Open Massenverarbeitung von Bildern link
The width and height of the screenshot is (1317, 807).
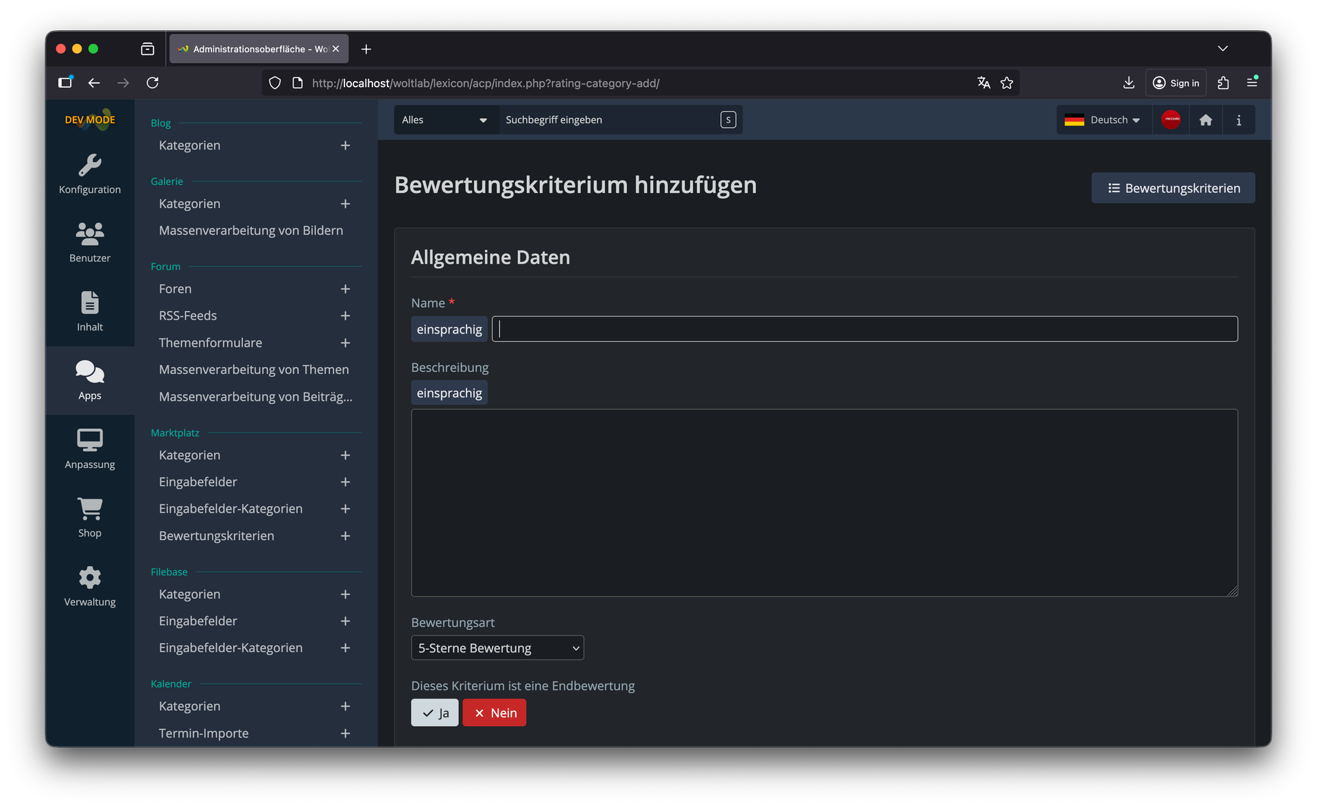pos(251,231)
